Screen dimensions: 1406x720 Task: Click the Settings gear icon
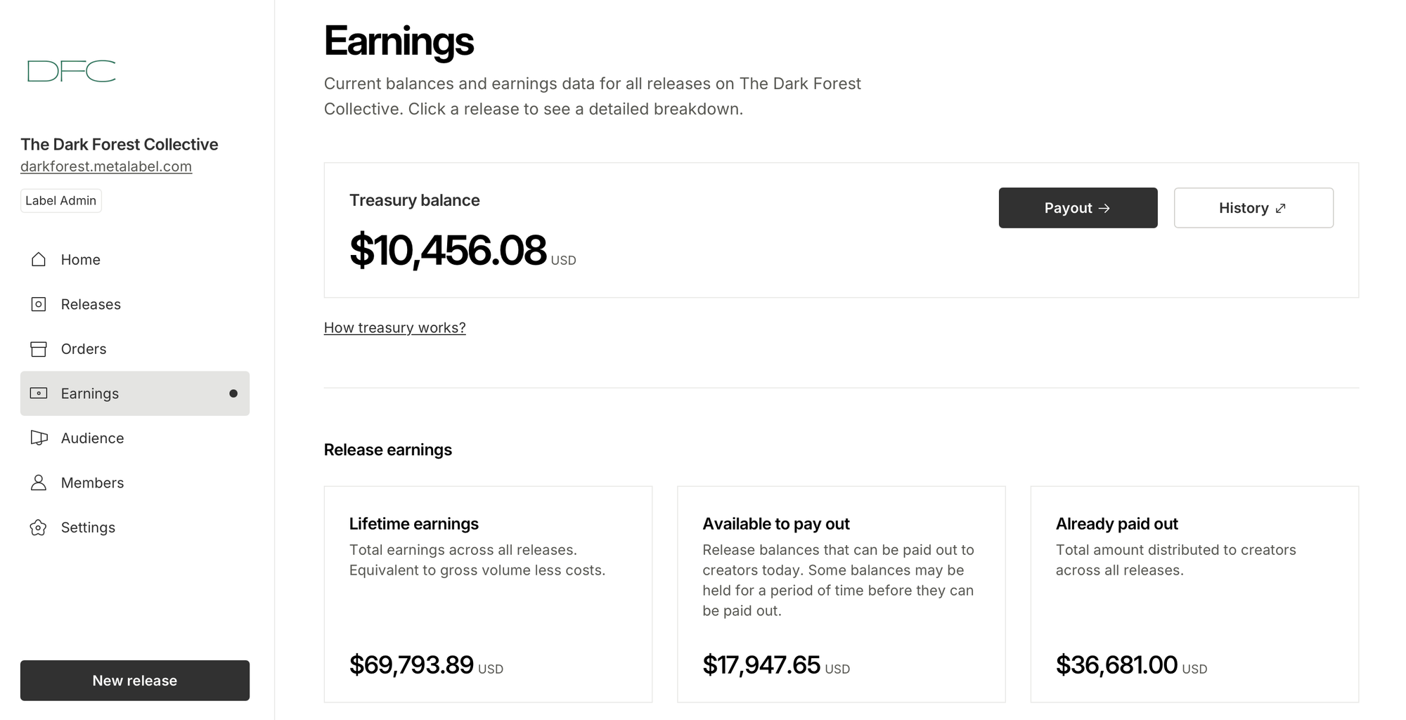39,528
